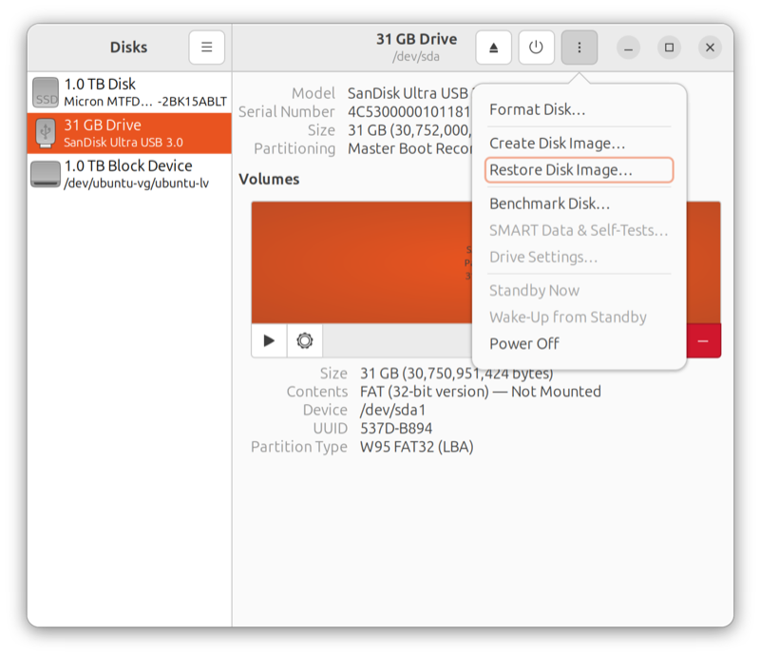Open the kebab drive options menu

(579, 46)
